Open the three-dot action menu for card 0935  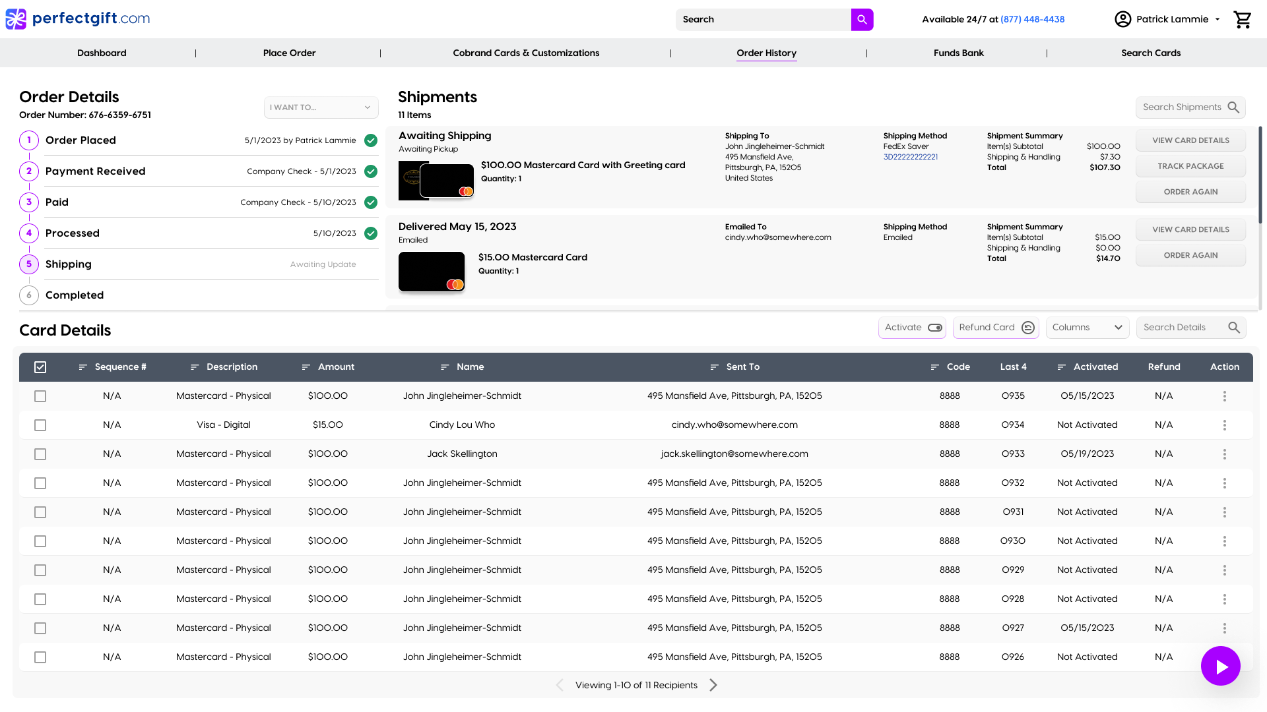(x=1224, y=396)
